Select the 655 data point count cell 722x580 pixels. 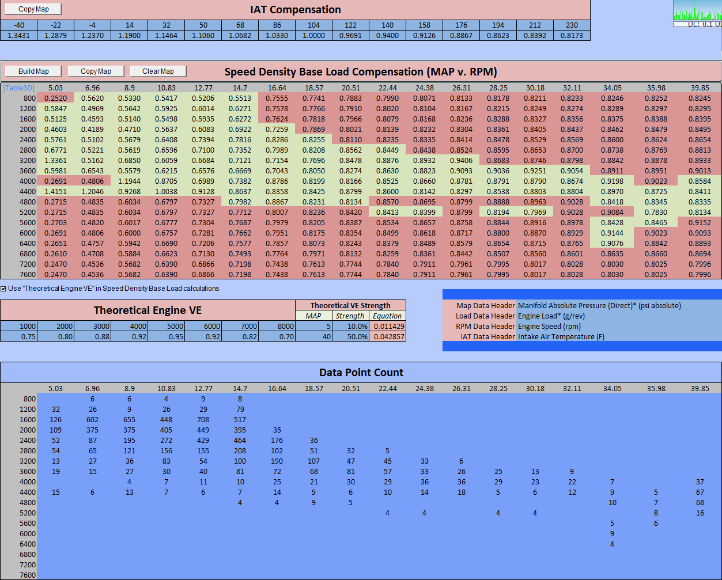click(x=129, y=419)
